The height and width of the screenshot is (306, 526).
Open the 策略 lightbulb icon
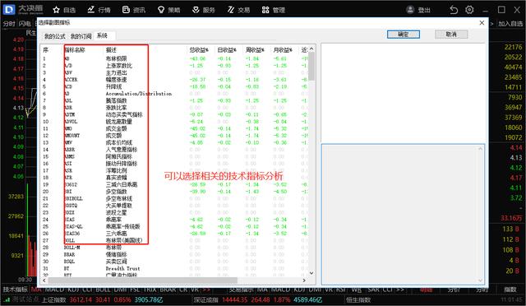161,10
